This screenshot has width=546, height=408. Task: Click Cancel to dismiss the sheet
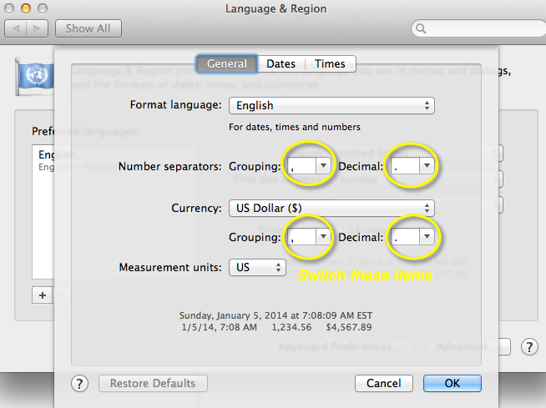click(x=384, y=383)
